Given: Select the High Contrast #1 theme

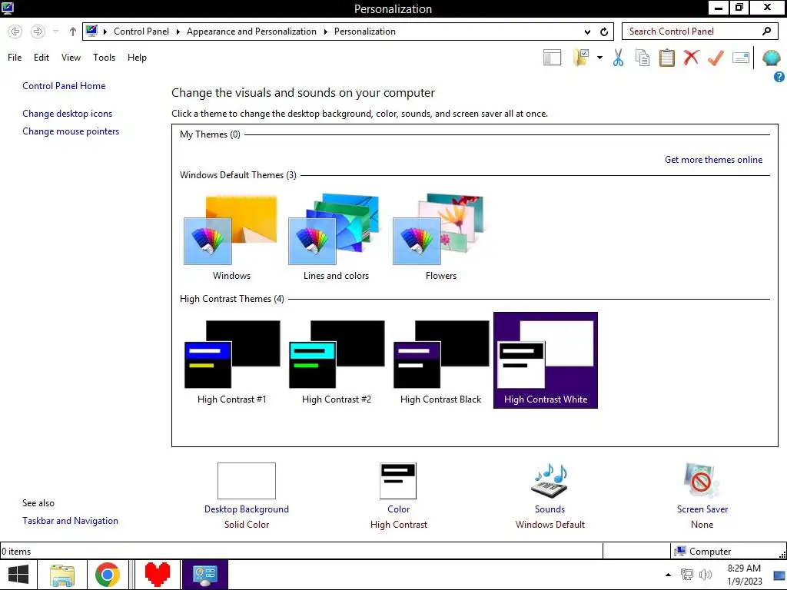Looking at the screenshot, I should tap(231, 360).
